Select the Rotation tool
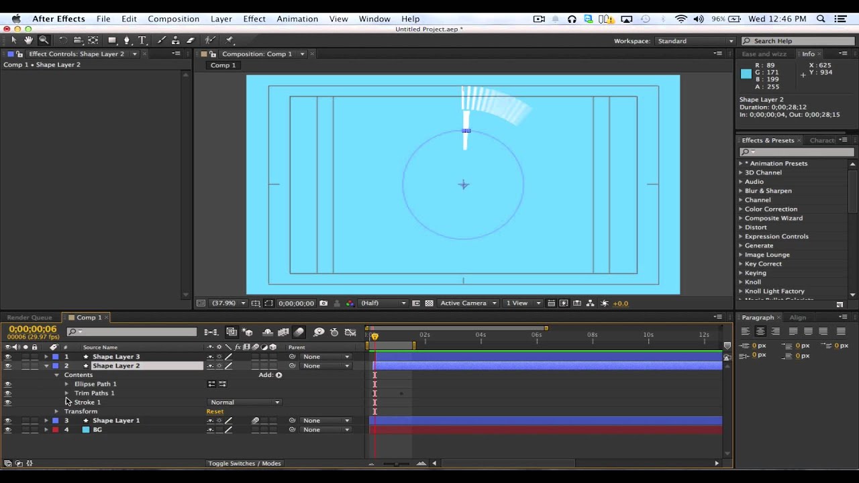The height and width of the screenshot is (483, 859). pyautogui.click(x=62, y=40)
